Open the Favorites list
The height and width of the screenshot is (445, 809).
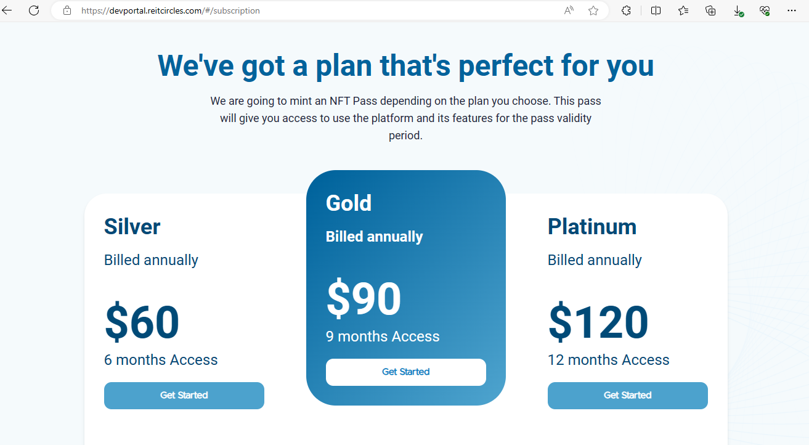(x=683, y=10)
